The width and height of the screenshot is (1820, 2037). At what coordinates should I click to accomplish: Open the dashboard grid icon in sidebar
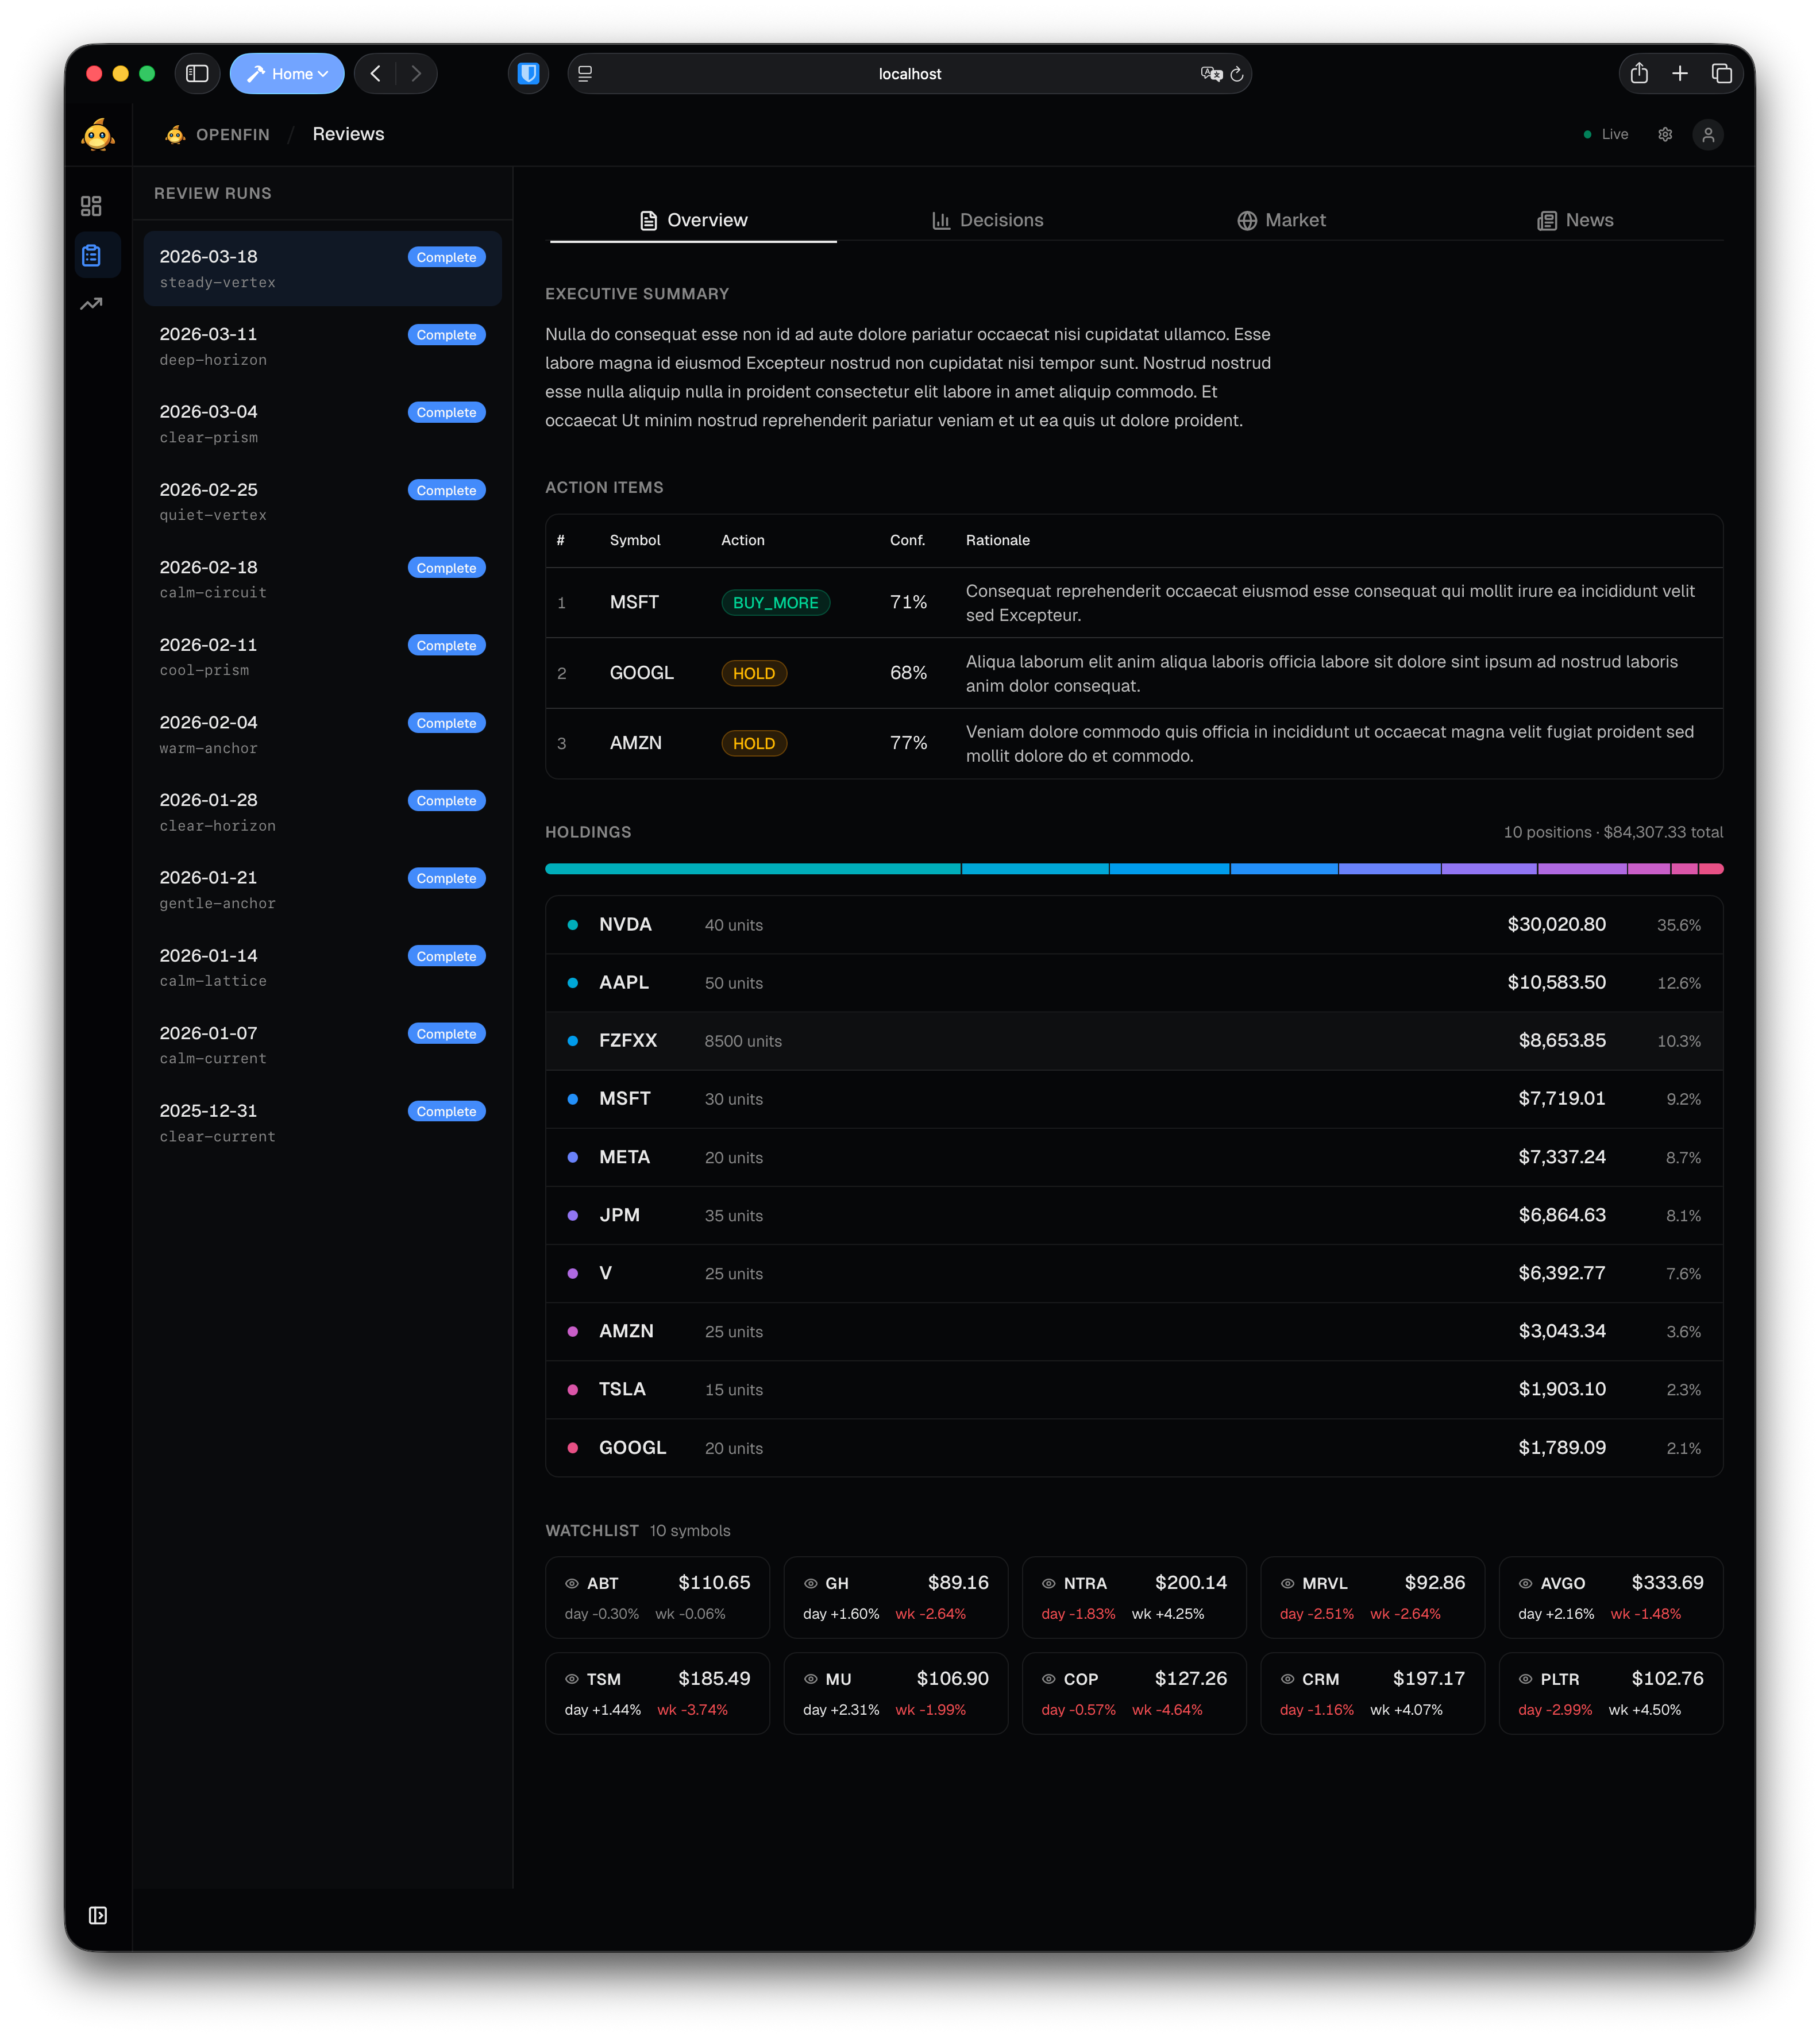point(91,206)
